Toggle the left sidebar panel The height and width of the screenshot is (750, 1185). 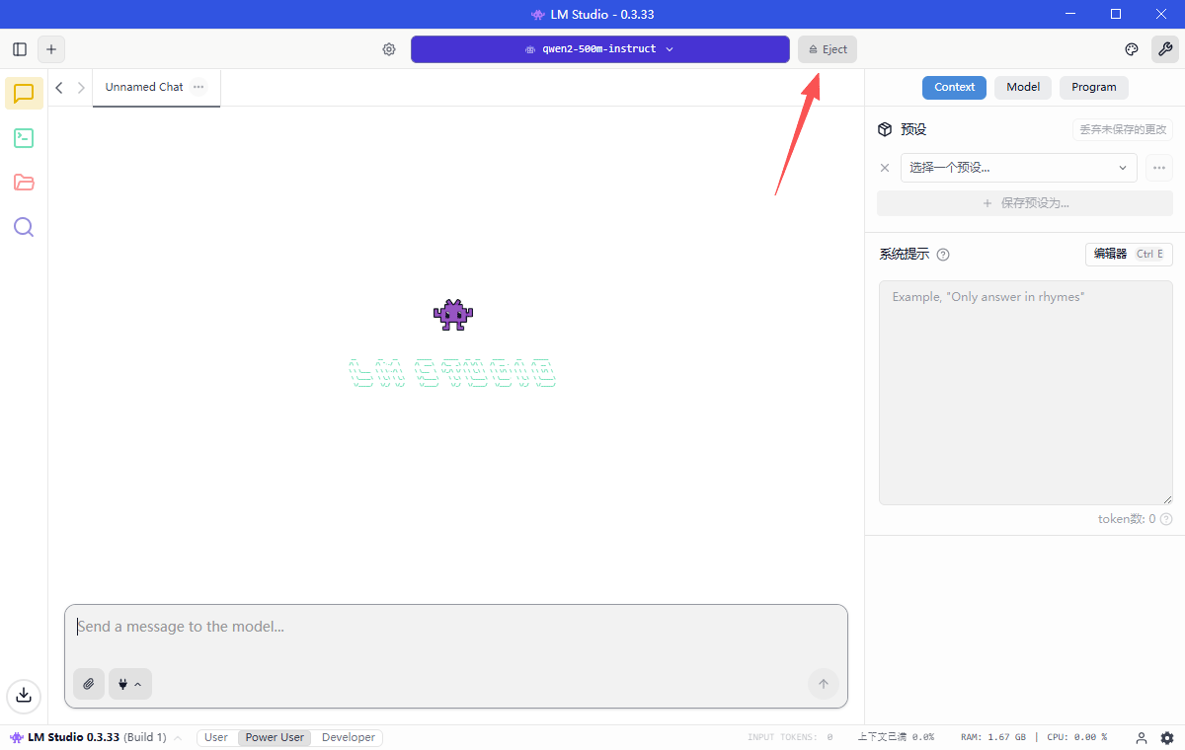click(x=20, y=49)
